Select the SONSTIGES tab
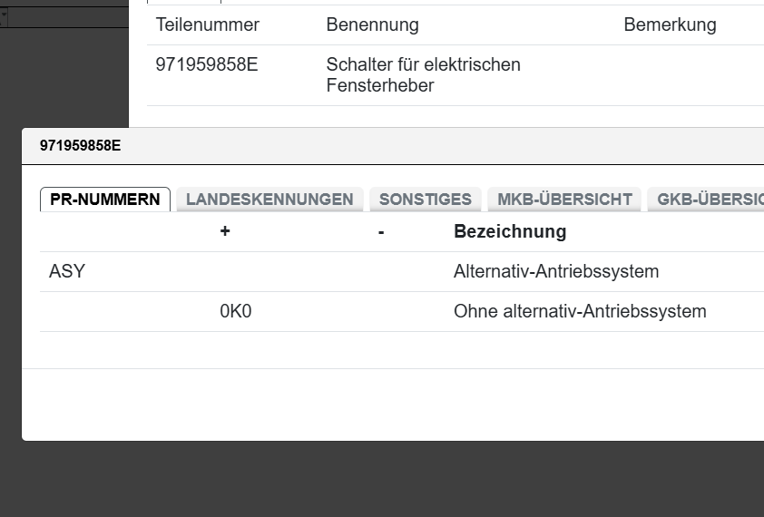 [x=425, y=200]
